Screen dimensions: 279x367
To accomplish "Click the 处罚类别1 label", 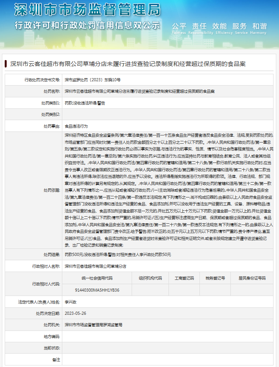I will click(x=51, y=103).
